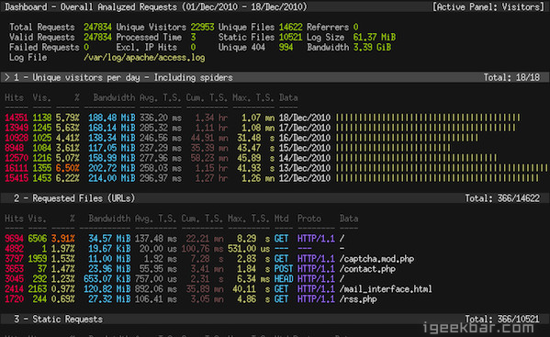The width and height of the screenshot is (550, 337).
Task: Click the hits value 14351
Action: tap(17, 118)
